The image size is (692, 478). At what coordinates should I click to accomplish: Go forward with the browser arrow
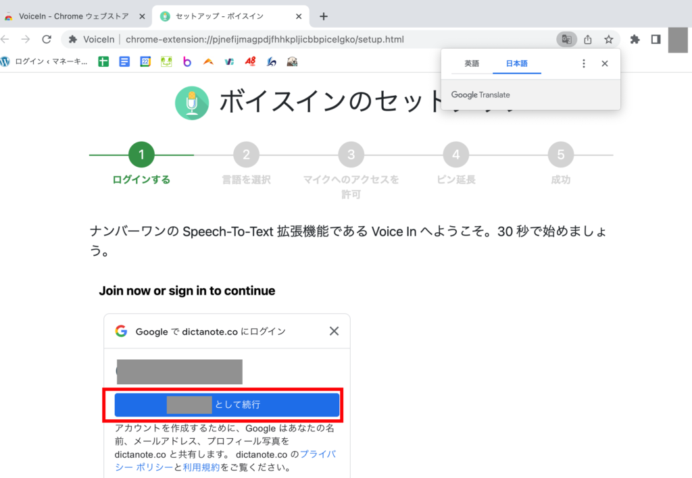(x=26, y=39)
